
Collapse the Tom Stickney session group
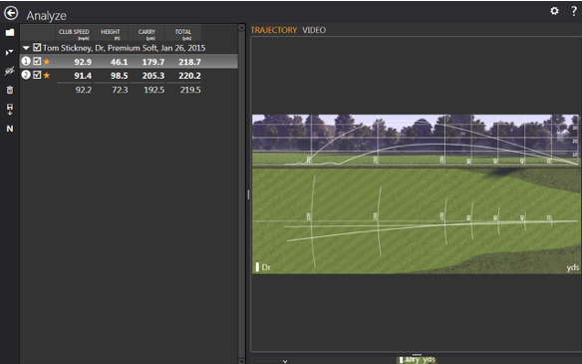26,48
